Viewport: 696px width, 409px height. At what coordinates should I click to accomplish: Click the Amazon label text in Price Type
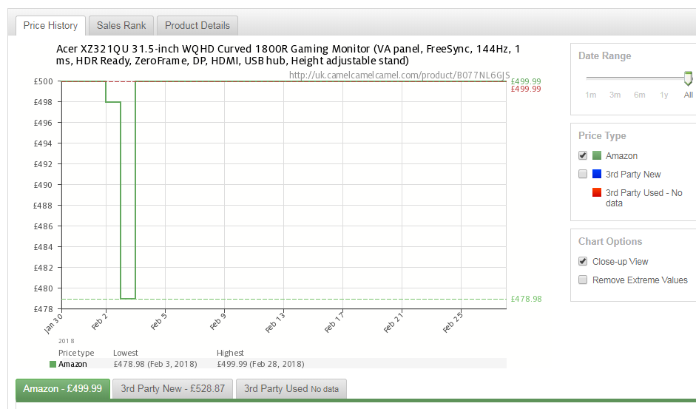coord(621,156)
